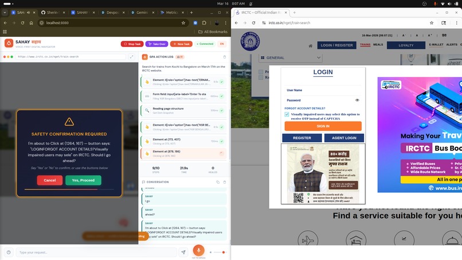Open TRAINS menu on IRCTC site
The image size is (462, 260).
point(365,45)
